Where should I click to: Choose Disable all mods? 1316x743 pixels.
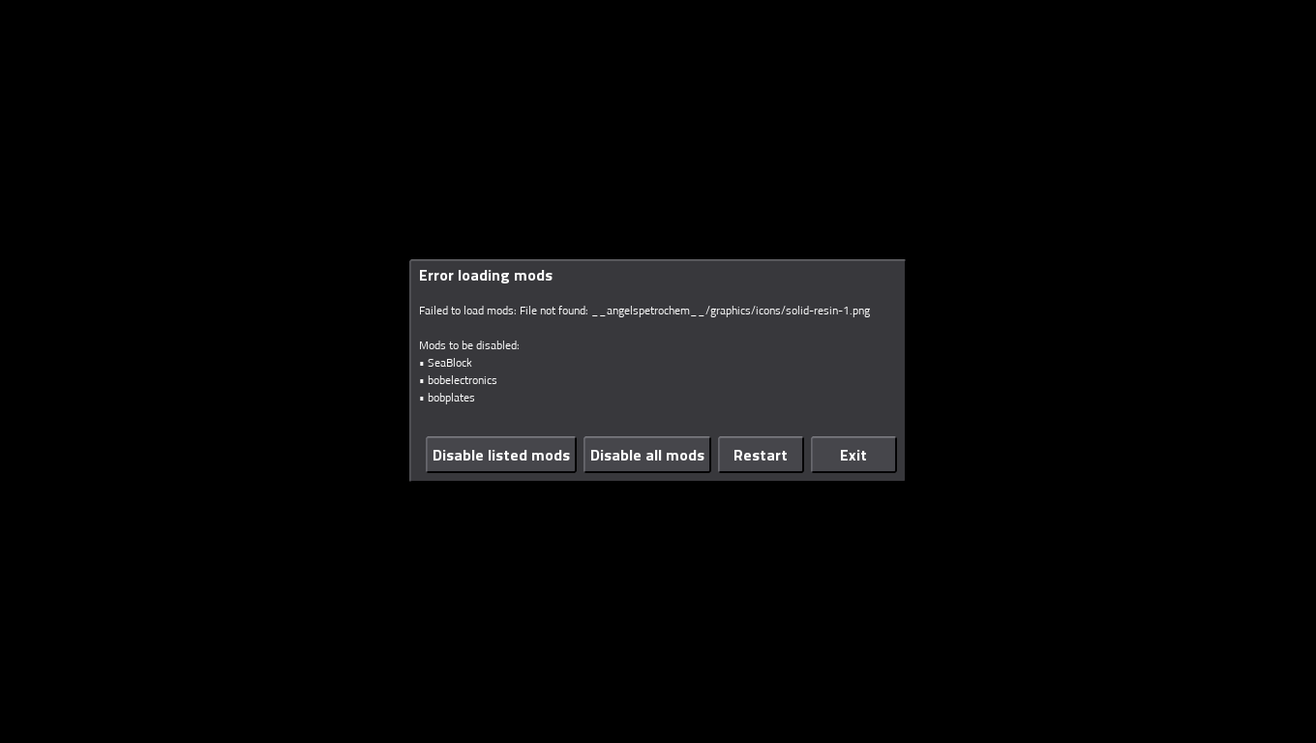click(x=647, y=455)
